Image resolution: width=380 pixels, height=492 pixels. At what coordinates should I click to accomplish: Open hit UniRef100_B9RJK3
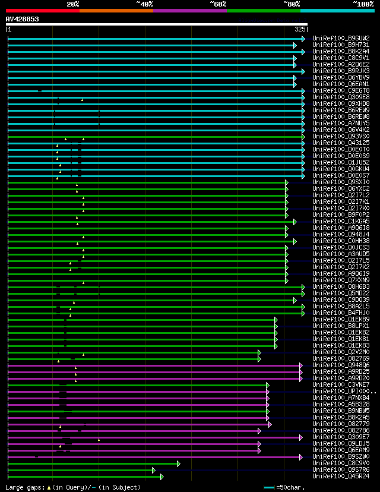(341, 71)
